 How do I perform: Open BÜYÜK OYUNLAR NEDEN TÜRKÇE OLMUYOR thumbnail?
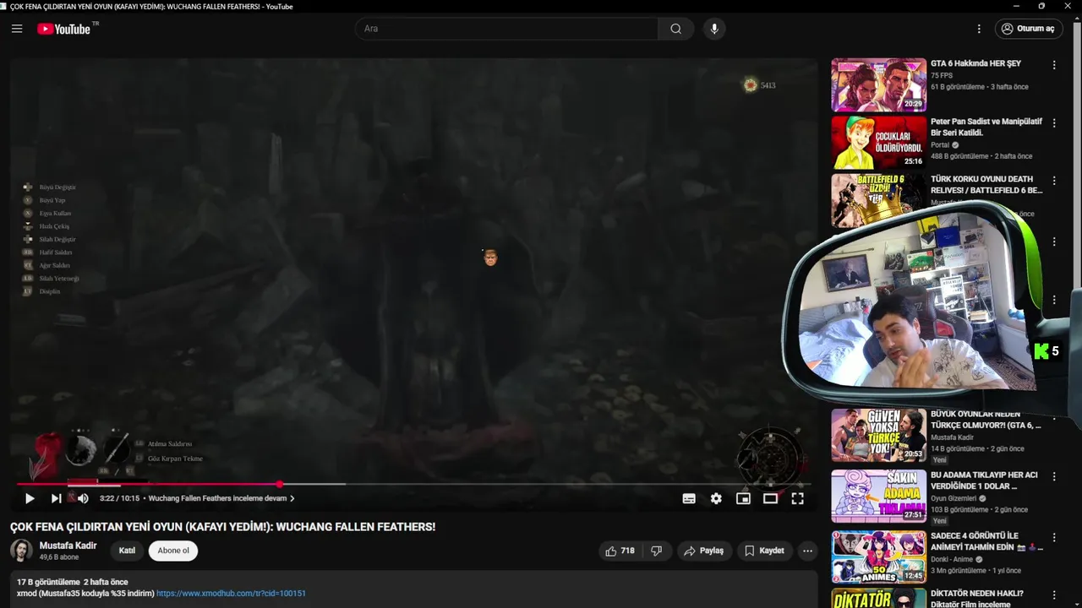click(x=879, y=436)
